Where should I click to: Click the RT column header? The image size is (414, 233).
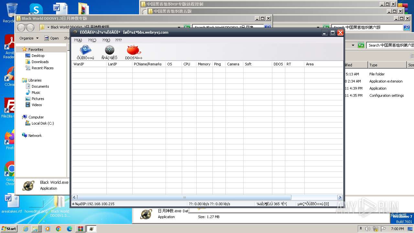tap(295, 64)
